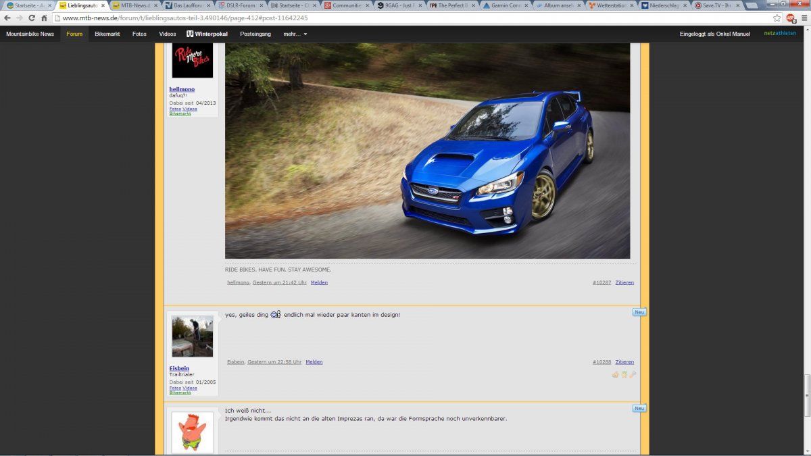Open the Adblock Plus extension icon
811x456 pixels.
coord(790,18)
